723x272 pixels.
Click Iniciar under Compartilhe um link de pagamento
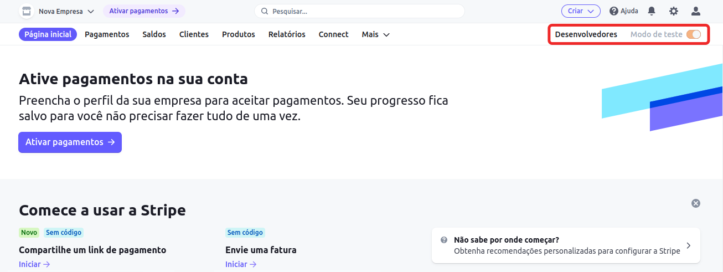point(34,264)
